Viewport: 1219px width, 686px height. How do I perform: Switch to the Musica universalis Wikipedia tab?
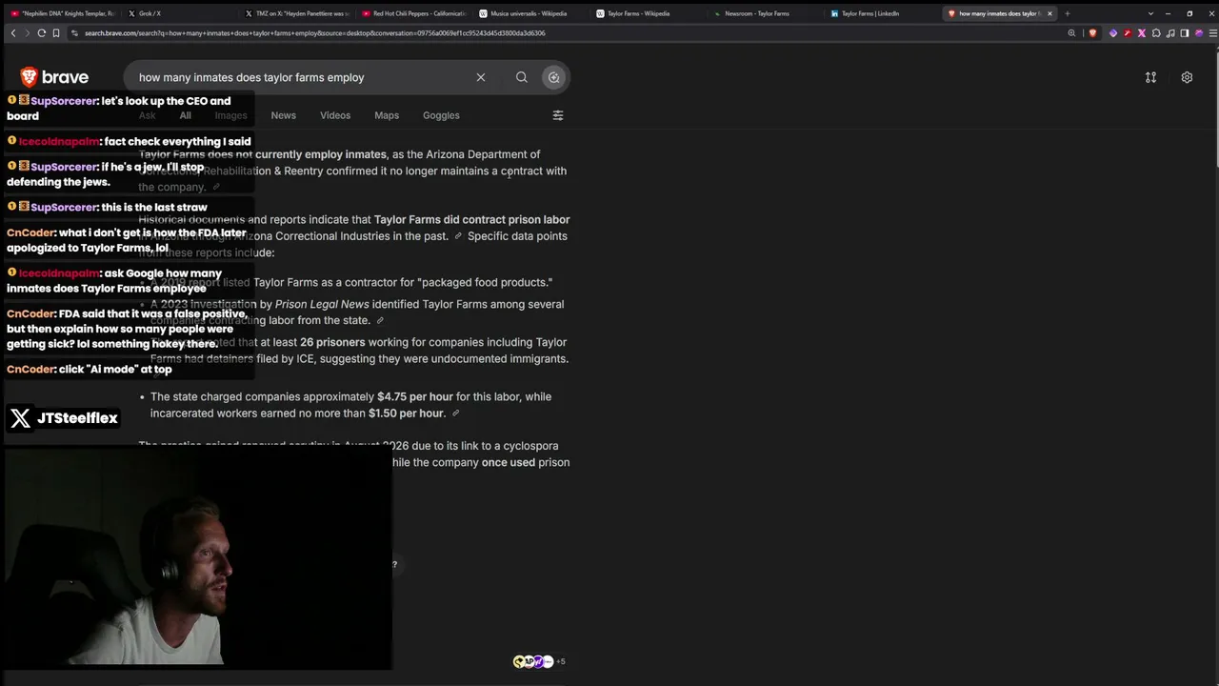coord(530,13)
